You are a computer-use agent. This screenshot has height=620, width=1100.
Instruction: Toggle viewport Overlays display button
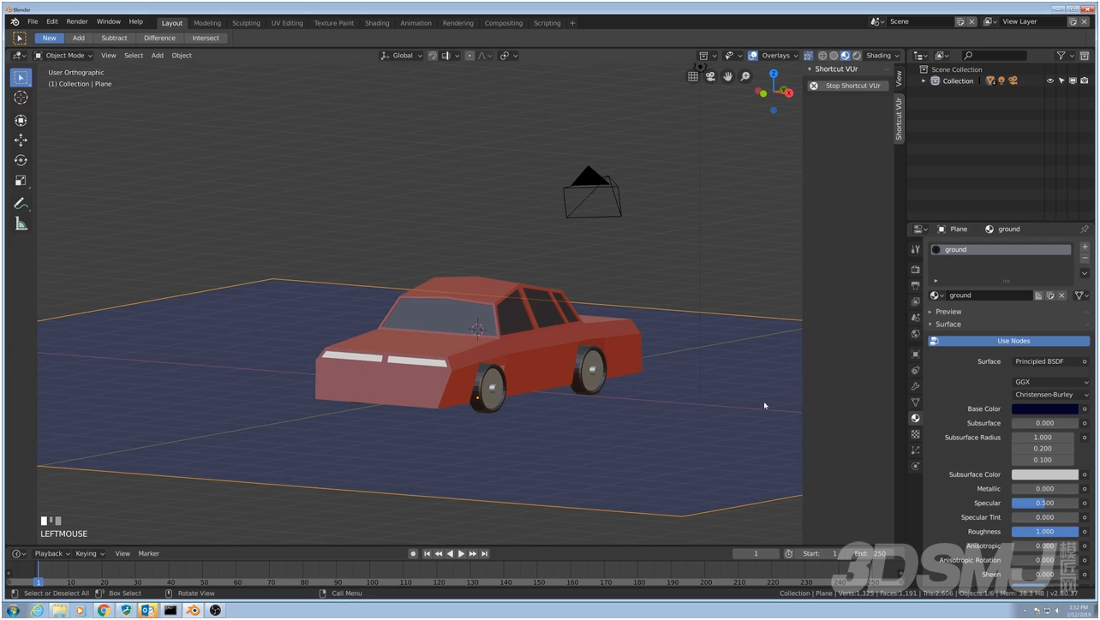pos(753,56)
